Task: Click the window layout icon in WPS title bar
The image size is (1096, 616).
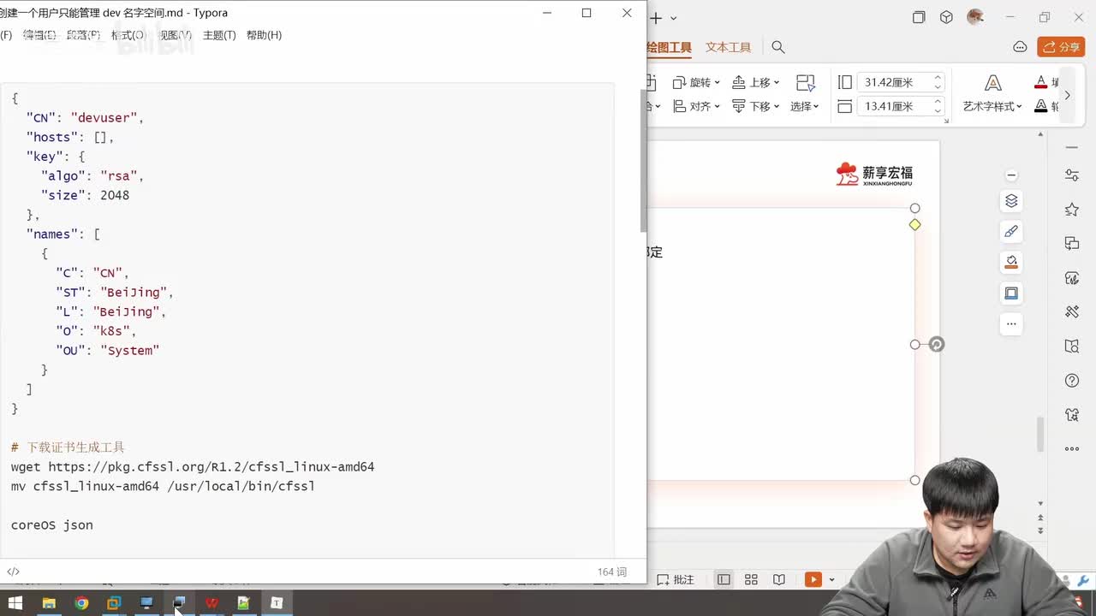Action: [919, 17]
